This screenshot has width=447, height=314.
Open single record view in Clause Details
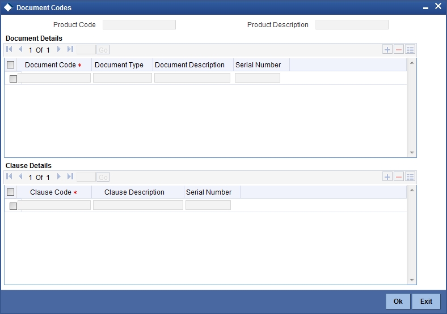click(410, 177)
